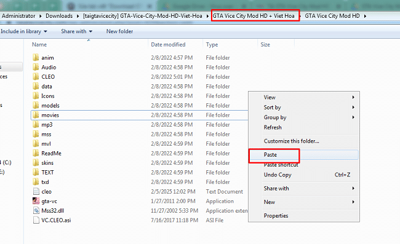Choose Refresh from the context menu

click(x=273, y=127)
